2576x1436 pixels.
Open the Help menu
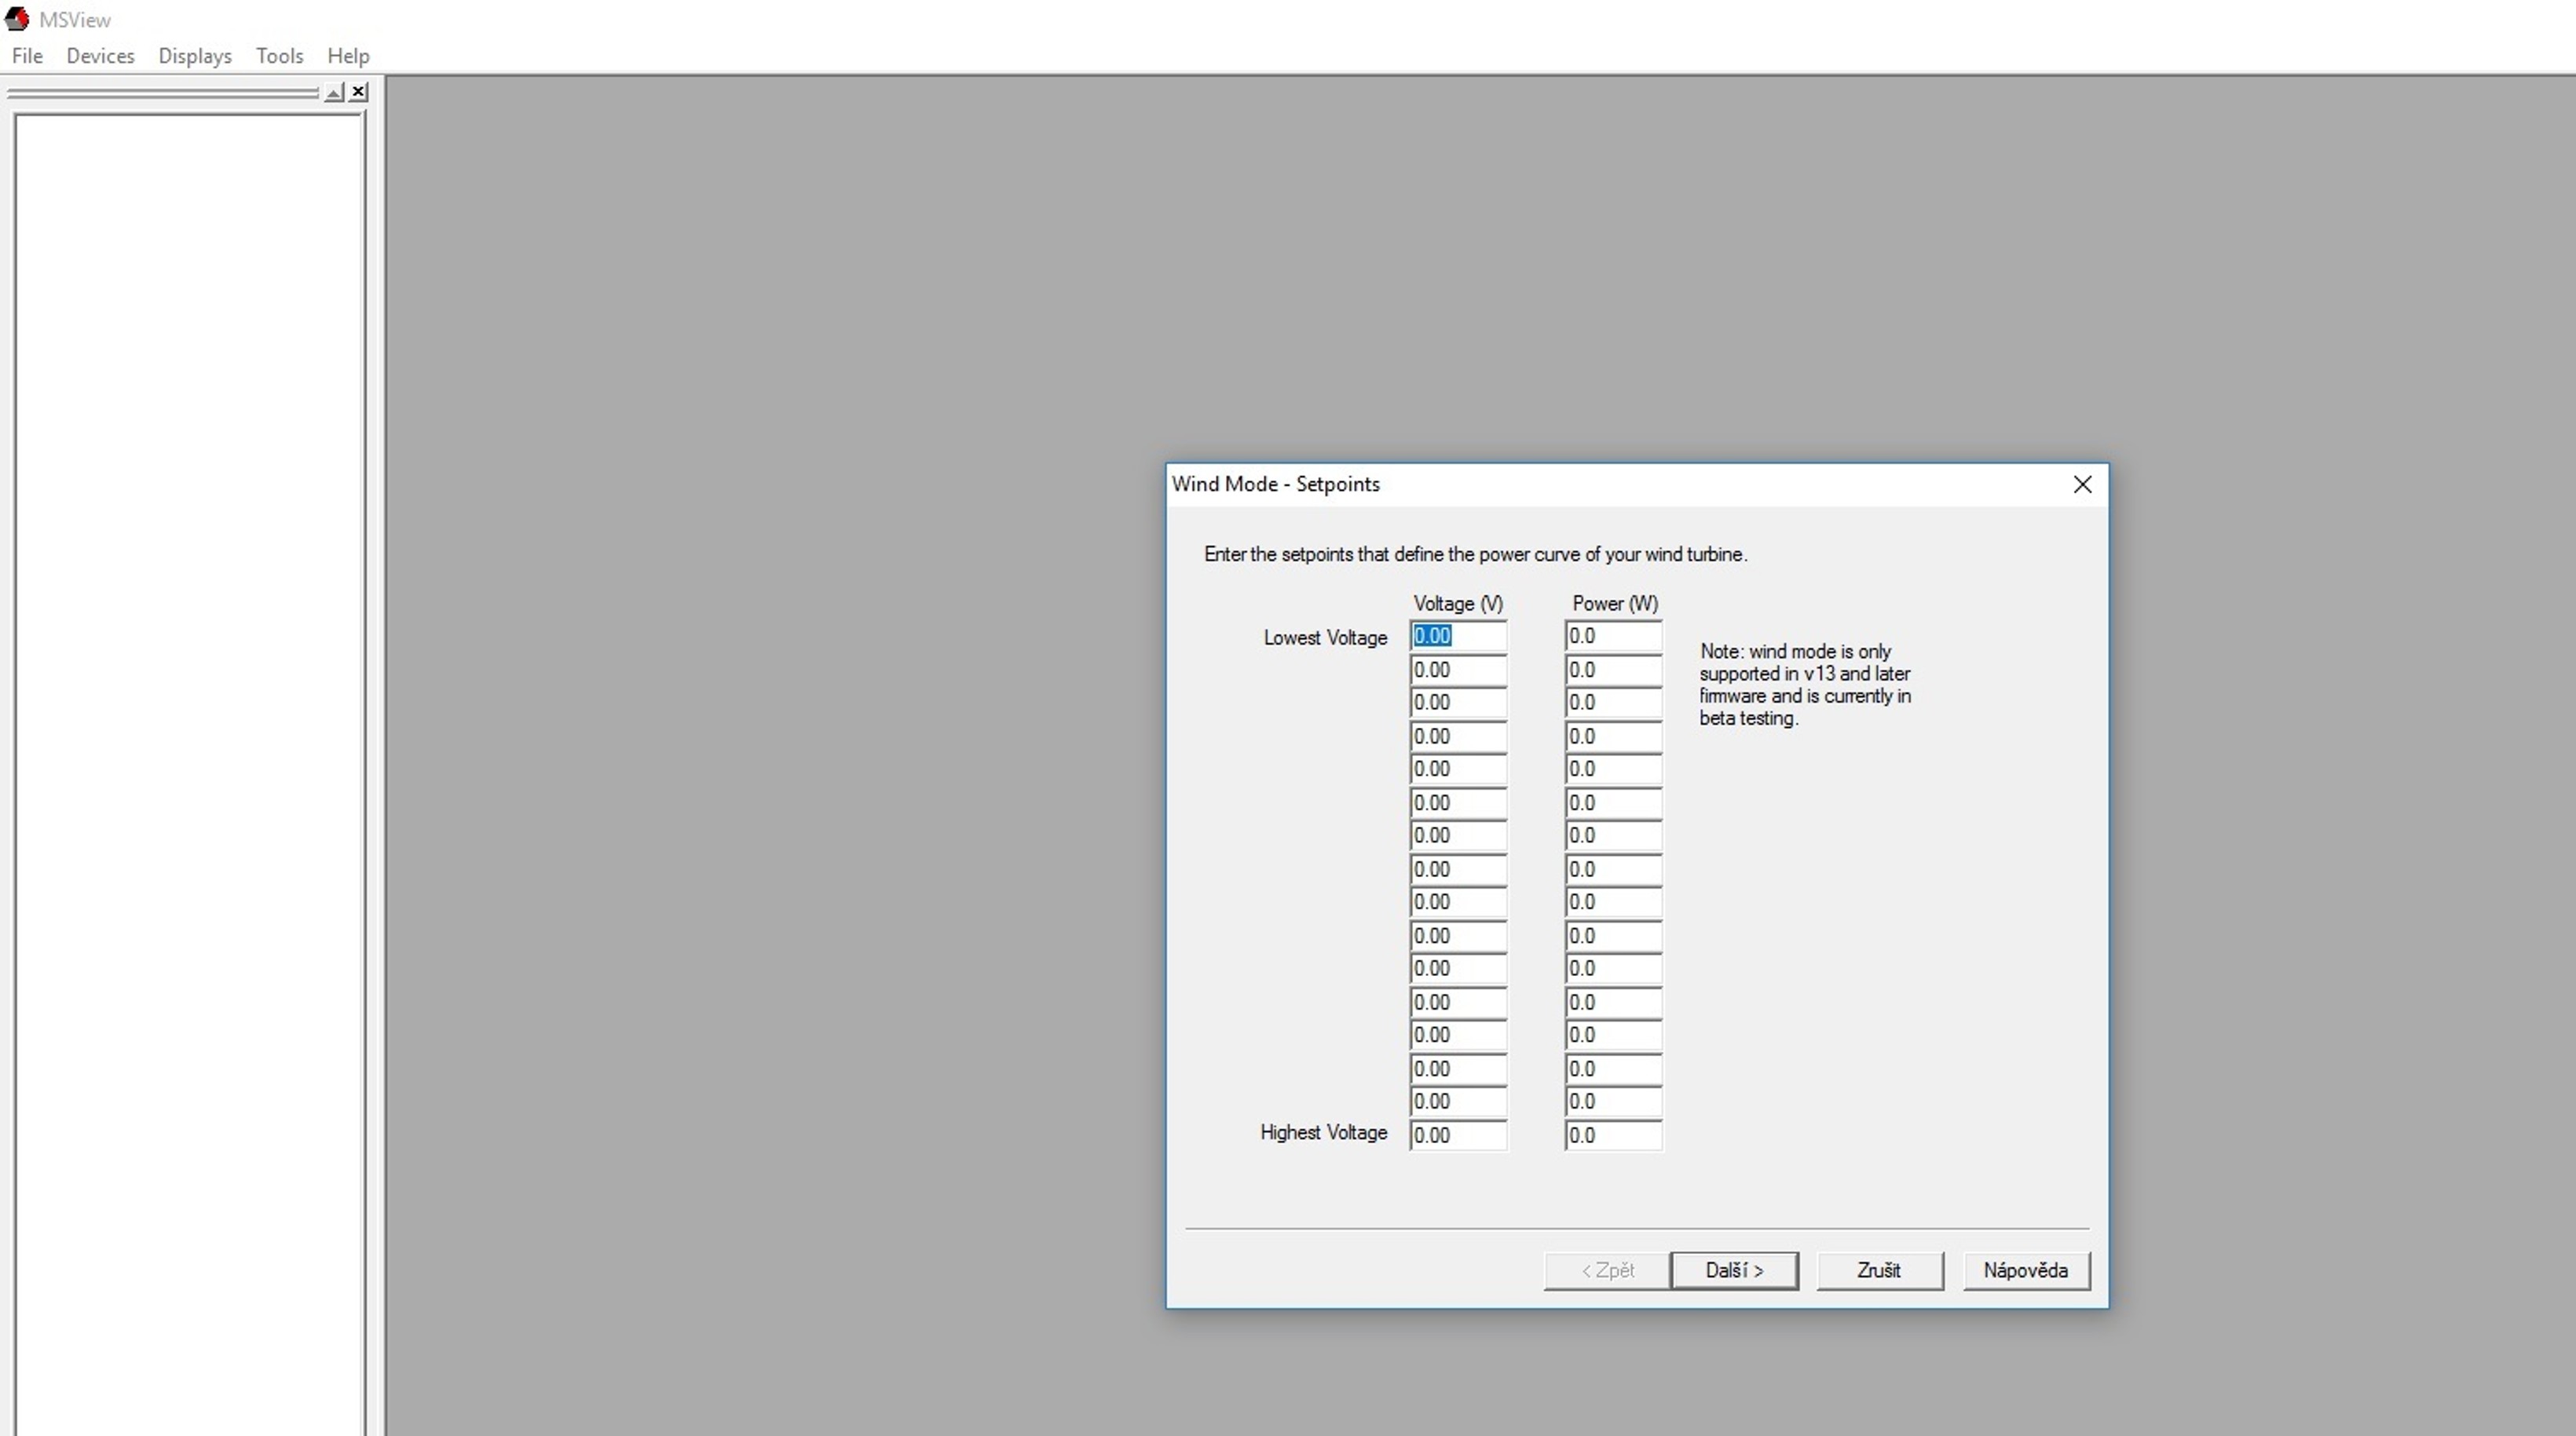(348, 56)
